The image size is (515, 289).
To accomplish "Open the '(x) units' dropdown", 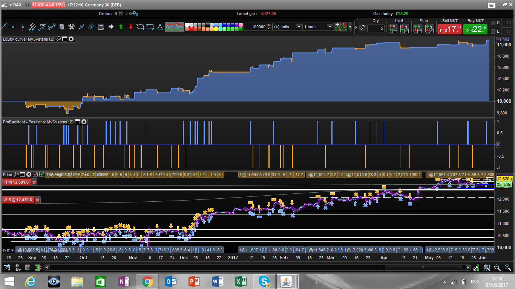I will tap(299, 27).
